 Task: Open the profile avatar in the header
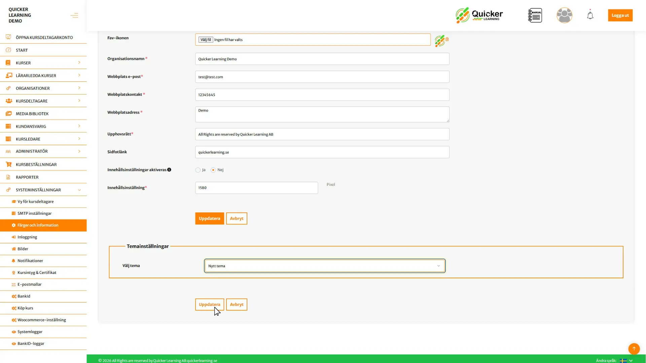pyautogui.click(x=564, y=15)
